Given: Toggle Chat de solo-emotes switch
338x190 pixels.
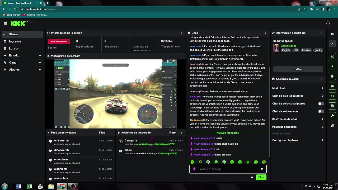Looking at the screenshot, I should tap(321, 111).
